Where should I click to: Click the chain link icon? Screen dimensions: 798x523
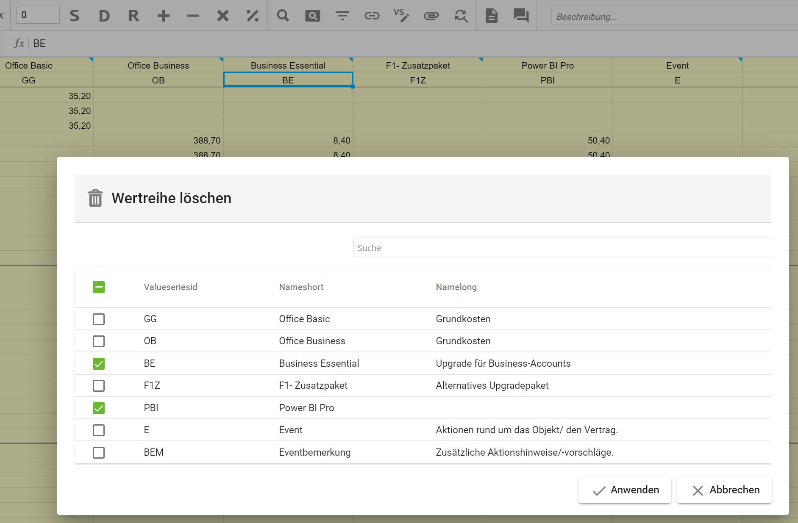[372, 16]
